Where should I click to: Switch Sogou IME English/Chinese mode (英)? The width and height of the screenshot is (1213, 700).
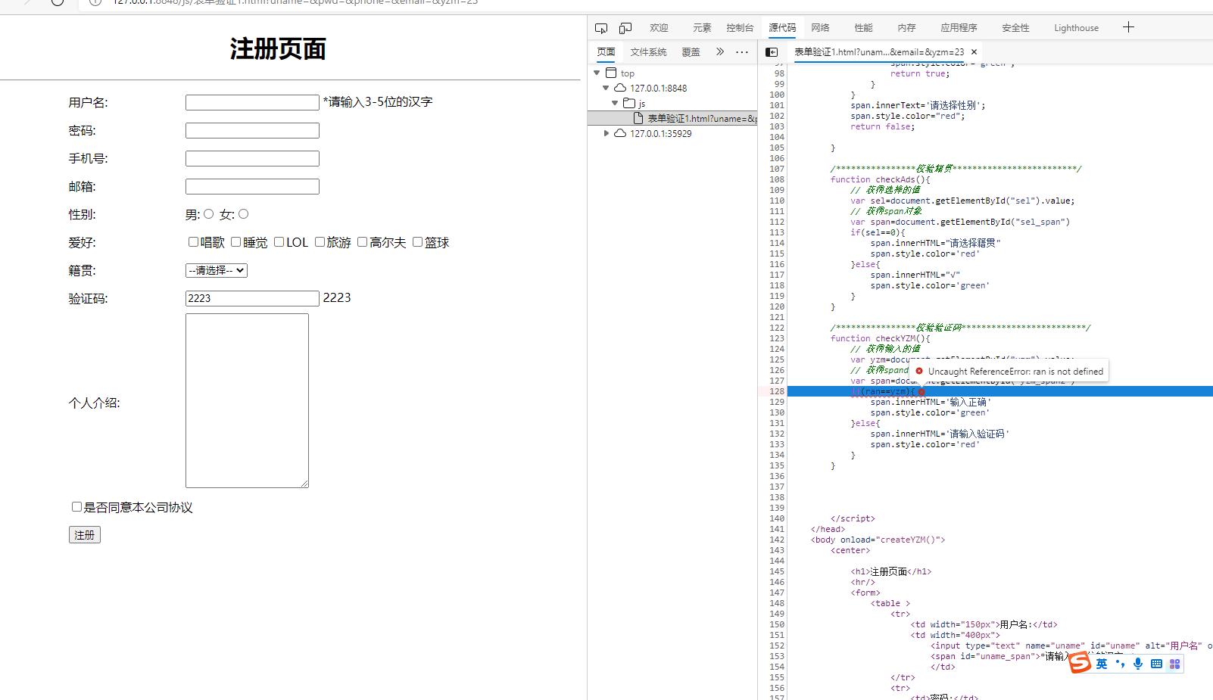click(1102, 664)
